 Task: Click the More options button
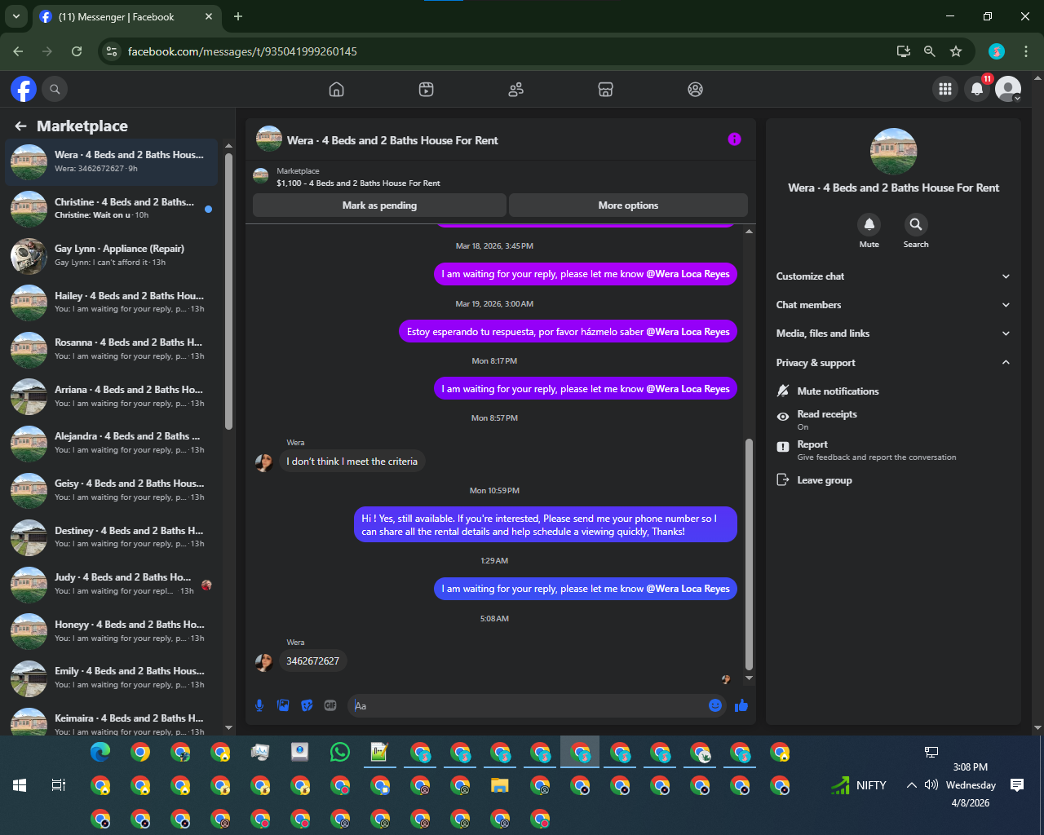click(628, 205)
